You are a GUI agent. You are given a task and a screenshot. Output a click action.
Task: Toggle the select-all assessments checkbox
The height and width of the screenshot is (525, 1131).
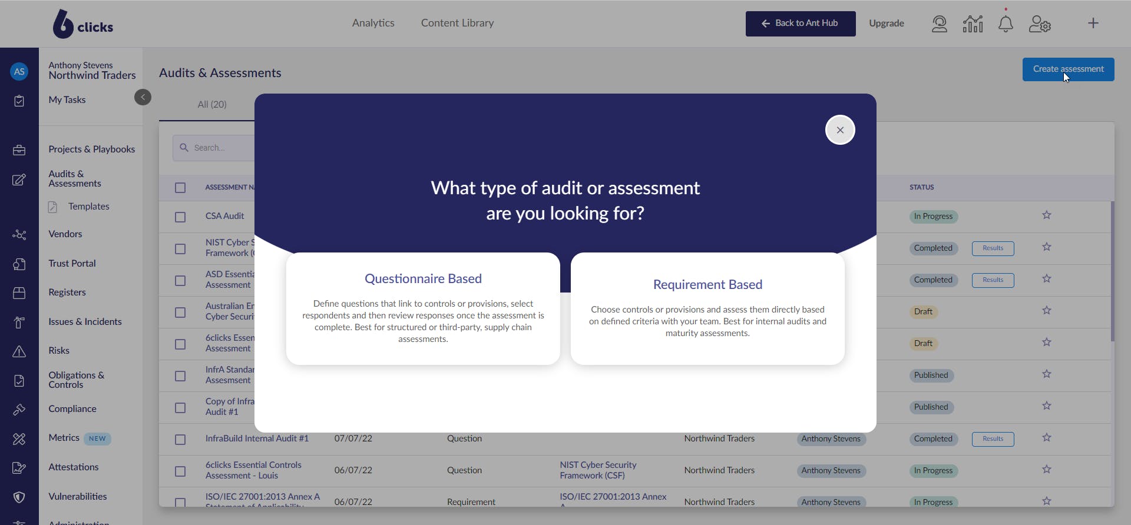(180, 188)
